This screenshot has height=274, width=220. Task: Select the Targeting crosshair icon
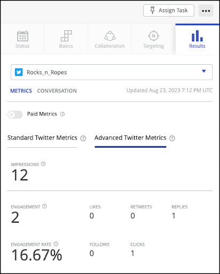(x=154, y=36)
